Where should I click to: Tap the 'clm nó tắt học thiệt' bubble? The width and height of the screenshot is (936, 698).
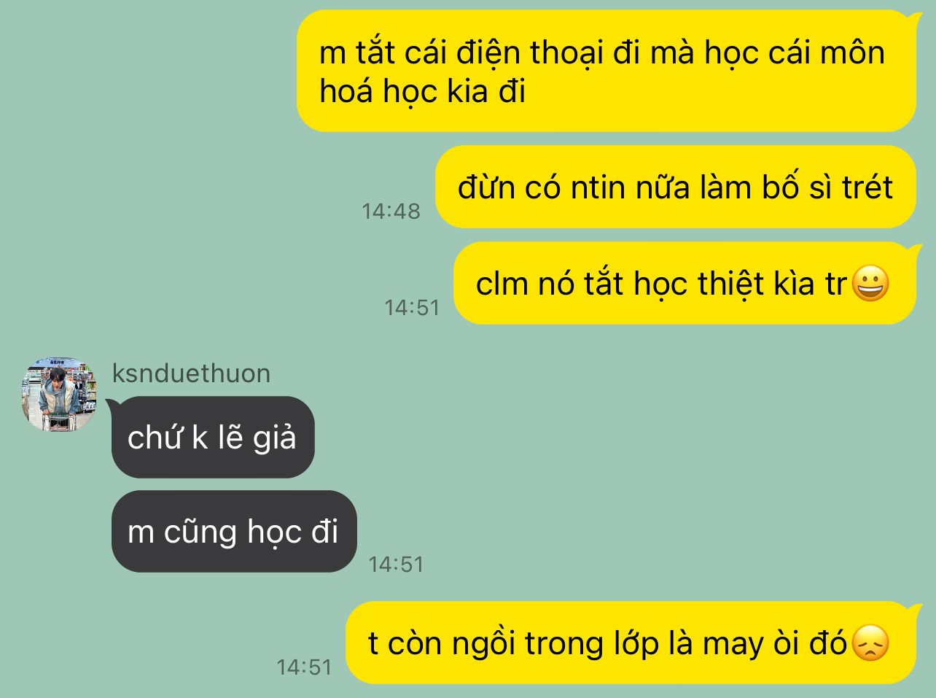685,284
